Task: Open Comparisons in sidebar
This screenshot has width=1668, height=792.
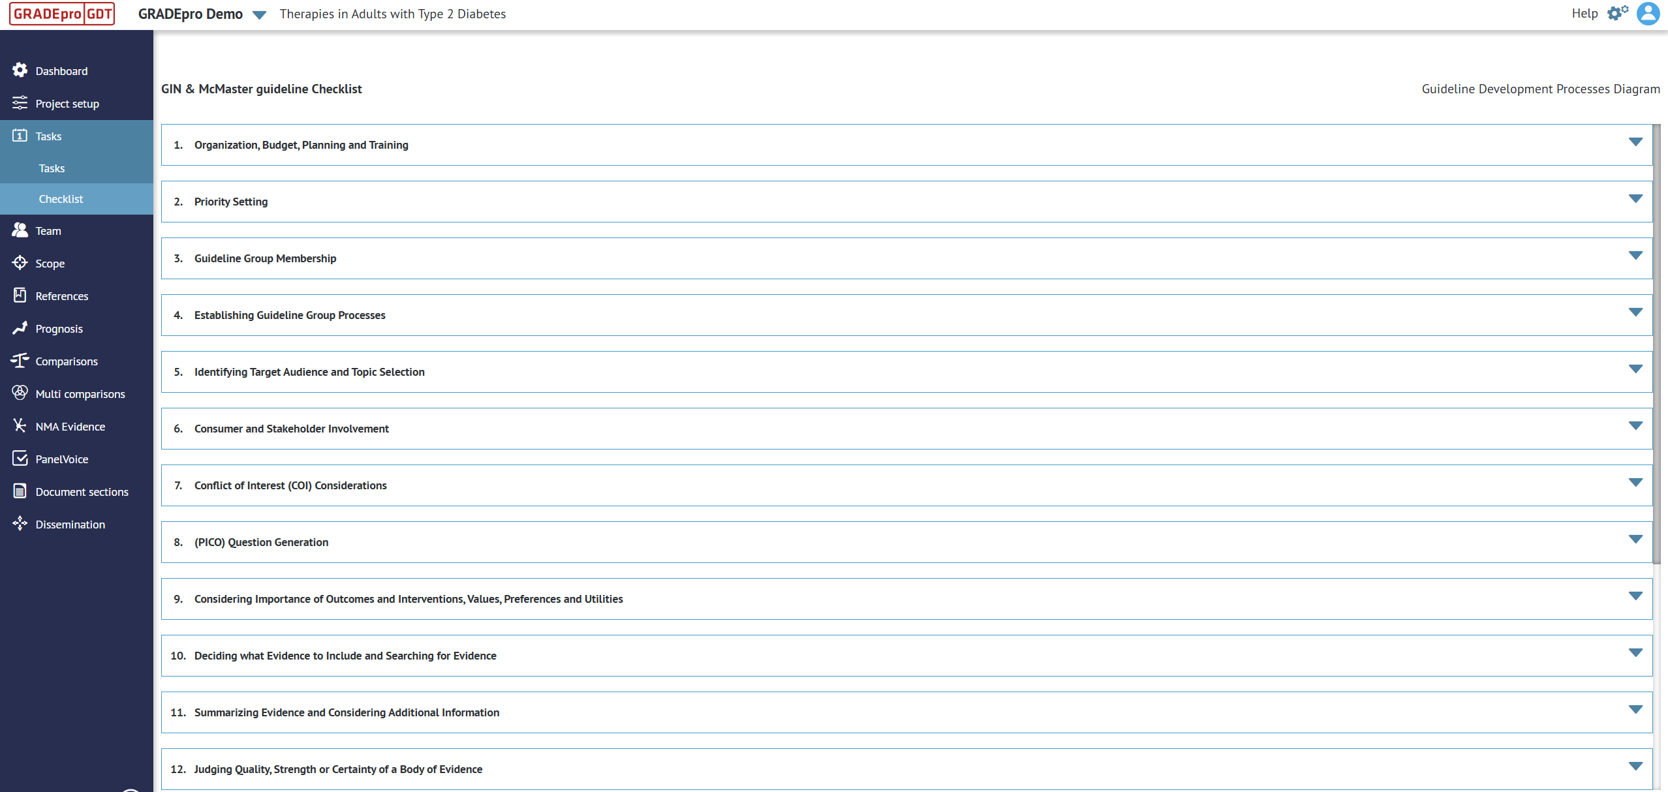Action: click(x=67, y=361)
